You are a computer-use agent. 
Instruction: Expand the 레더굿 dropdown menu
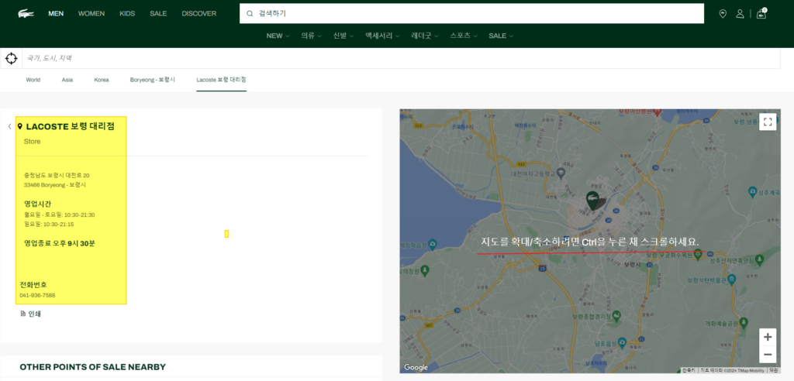point(425,36)
